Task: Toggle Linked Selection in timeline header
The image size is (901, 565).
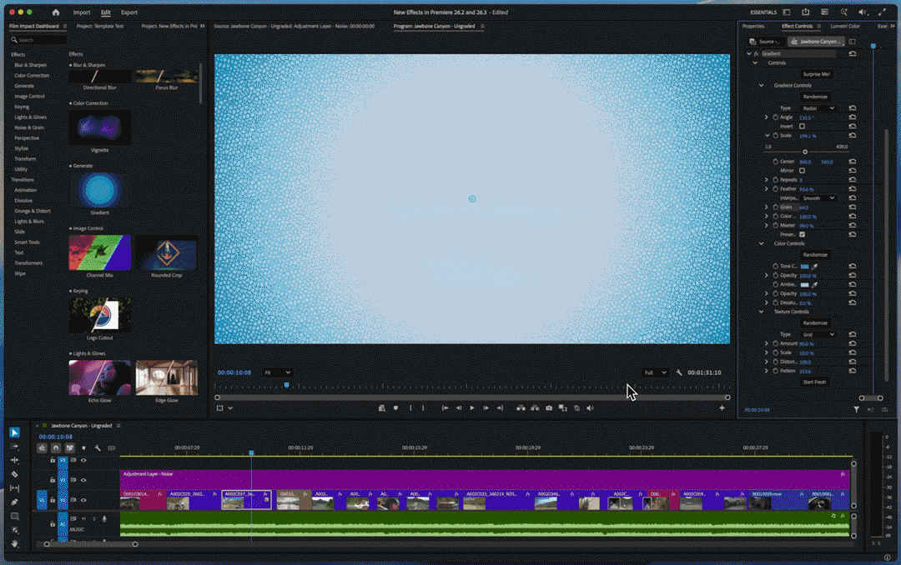Action: [x=69, y=447]
